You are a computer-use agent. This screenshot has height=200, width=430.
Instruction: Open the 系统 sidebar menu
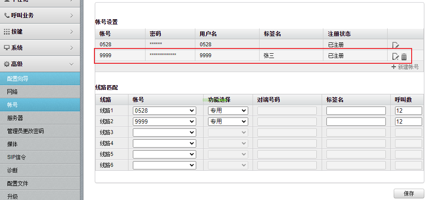40,48
